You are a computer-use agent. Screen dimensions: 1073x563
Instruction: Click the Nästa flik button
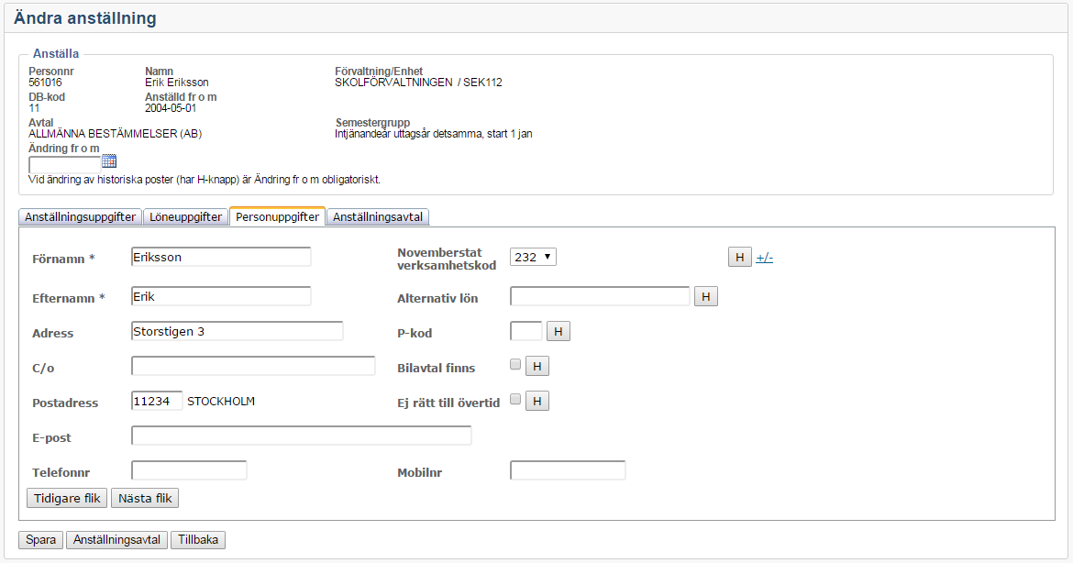pos(144,498)
